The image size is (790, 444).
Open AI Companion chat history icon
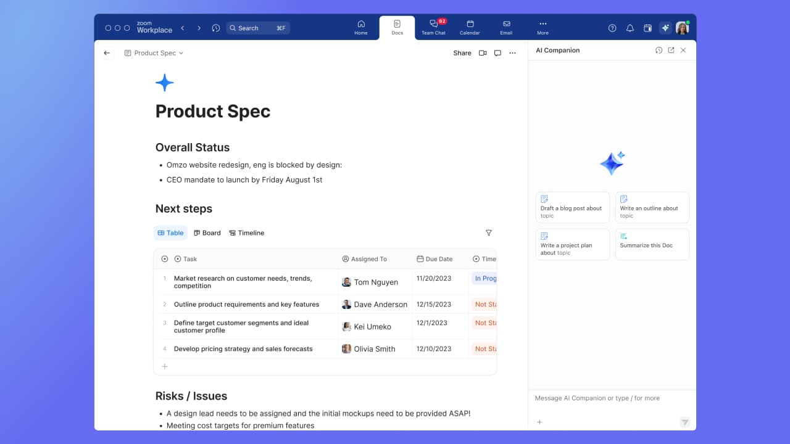tap(659, 51)
